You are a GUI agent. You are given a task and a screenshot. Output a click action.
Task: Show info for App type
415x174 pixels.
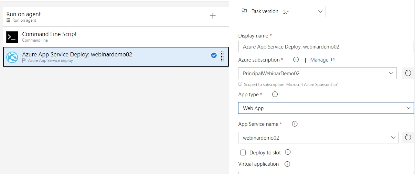[x=275, y=94]
